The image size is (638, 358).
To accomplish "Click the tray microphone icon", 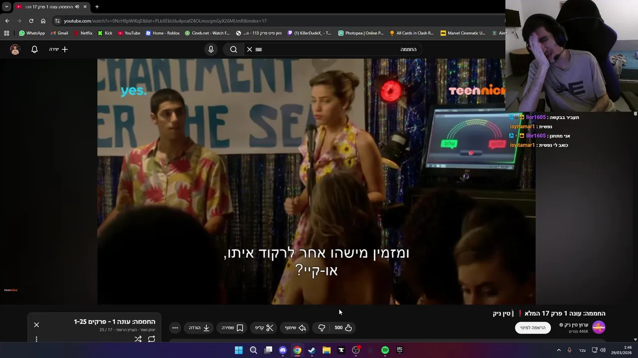I will pyautogui.click(x=569, y=350).
